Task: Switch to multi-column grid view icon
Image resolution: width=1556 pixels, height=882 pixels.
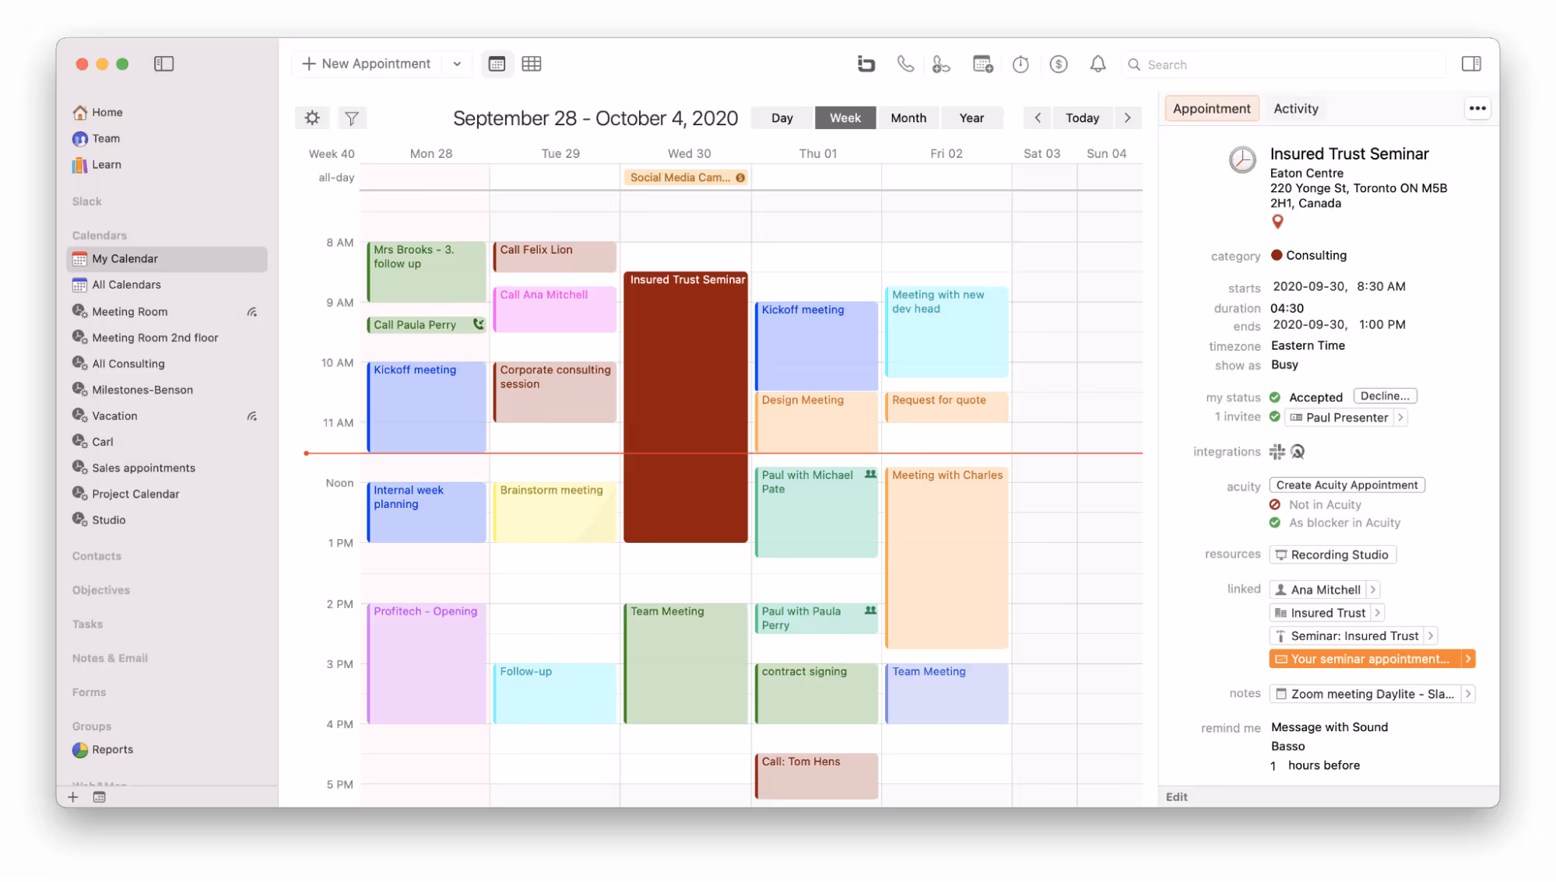Action: point(532,64)
